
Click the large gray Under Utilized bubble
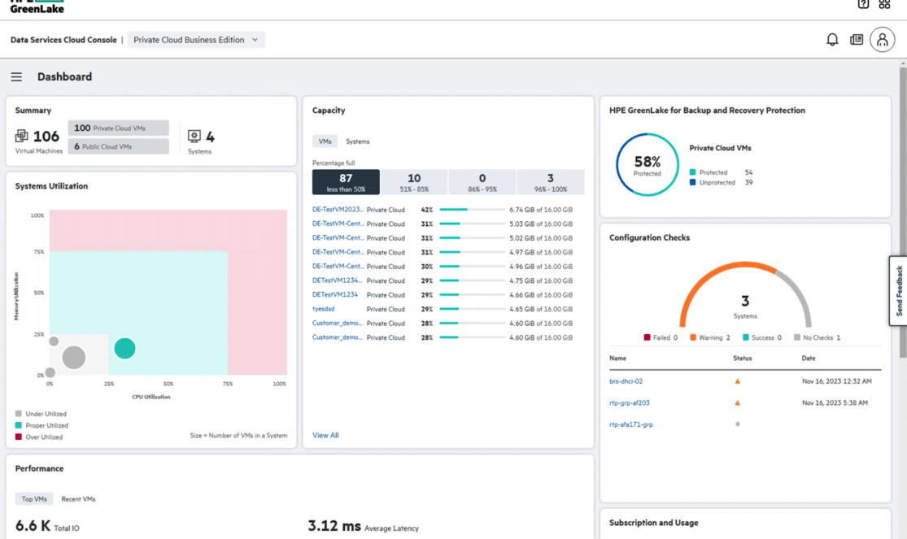point(73,358)
